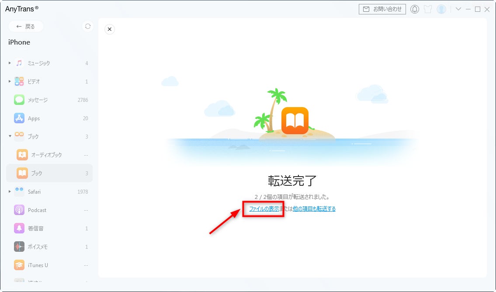Image resolution: width=496 pixels, height=292 pixels.
Task: Collapse the Books (ブック) tree arrow
Action: pos(10,136)
